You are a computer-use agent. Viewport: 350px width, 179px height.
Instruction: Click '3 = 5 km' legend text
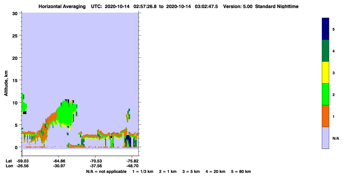point(191,171)
